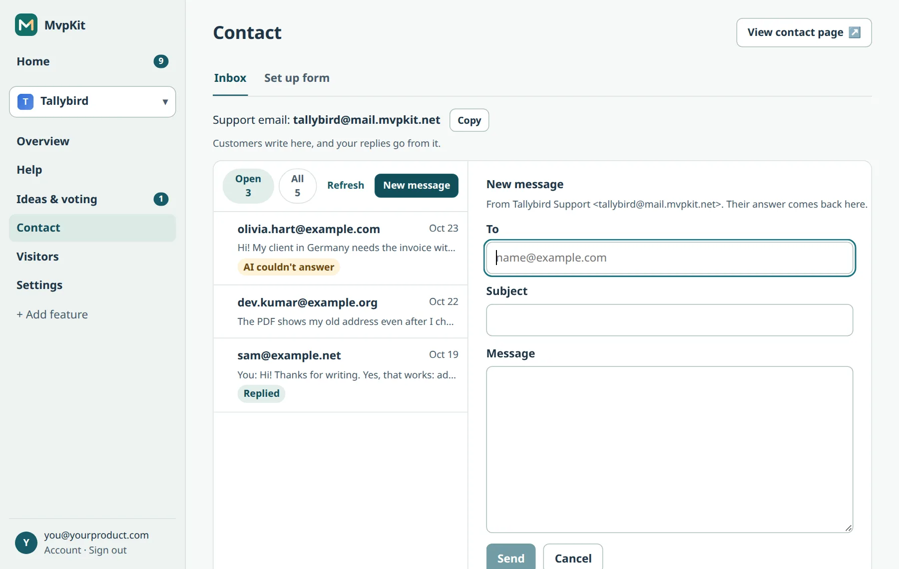Open olivia.hart@example.com conversation
Image resolution: width=899 pixels, height=569 pixels.
341,248
